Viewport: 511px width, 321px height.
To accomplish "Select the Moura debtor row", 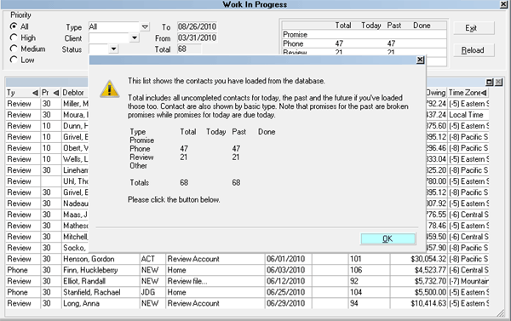I will pos(47,115).
